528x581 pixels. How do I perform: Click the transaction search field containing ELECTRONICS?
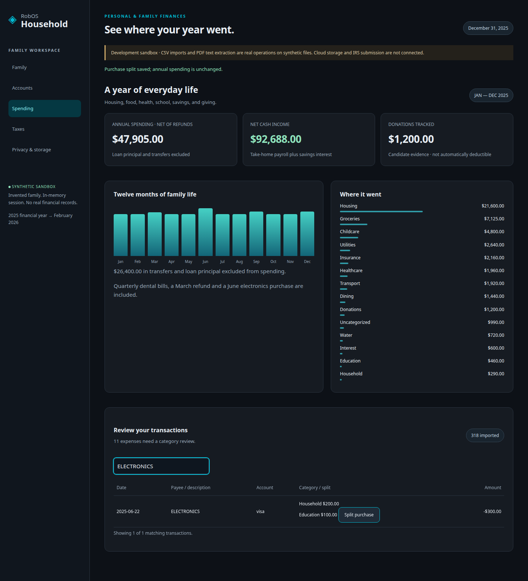[x=161, y=466]
